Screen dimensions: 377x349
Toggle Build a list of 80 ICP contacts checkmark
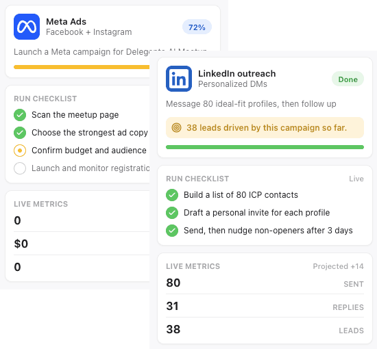click(x=172, y=195)
